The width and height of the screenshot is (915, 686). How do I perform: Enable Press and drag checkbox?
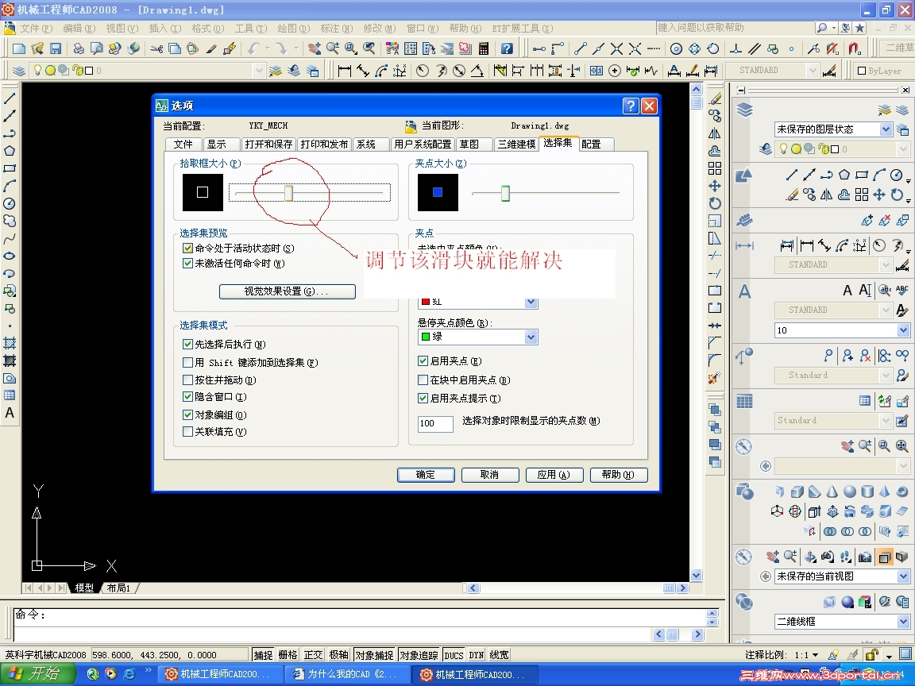(188, 380)
